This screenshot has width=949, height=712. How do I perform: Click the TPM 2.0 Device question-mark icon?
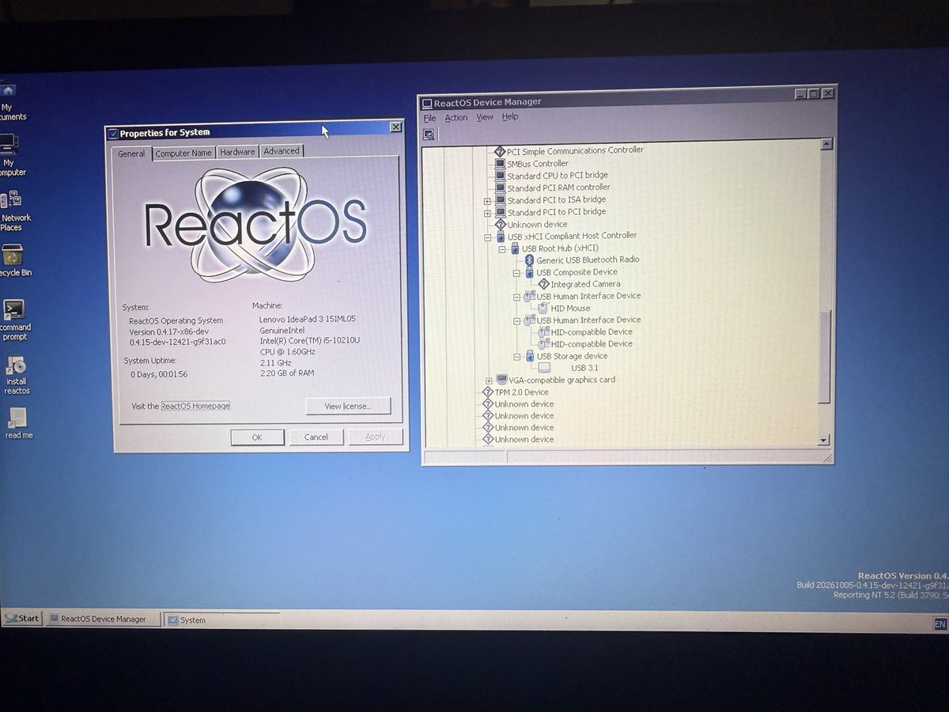pos(488,392)
